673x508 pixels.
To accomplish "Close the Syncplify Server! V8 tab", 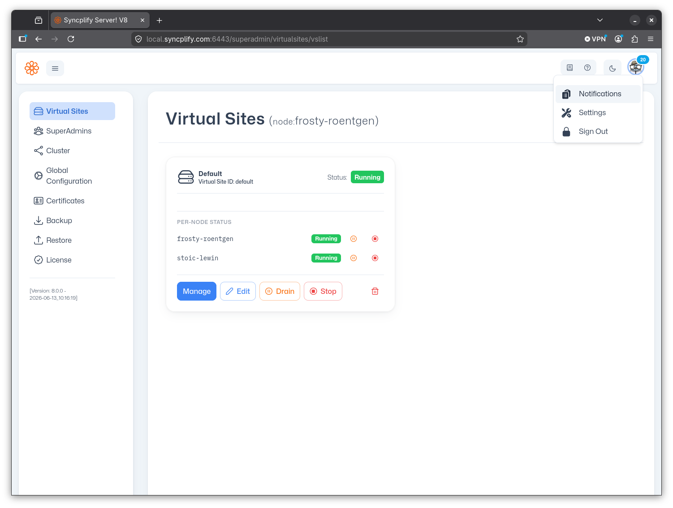I will point(142,20).
